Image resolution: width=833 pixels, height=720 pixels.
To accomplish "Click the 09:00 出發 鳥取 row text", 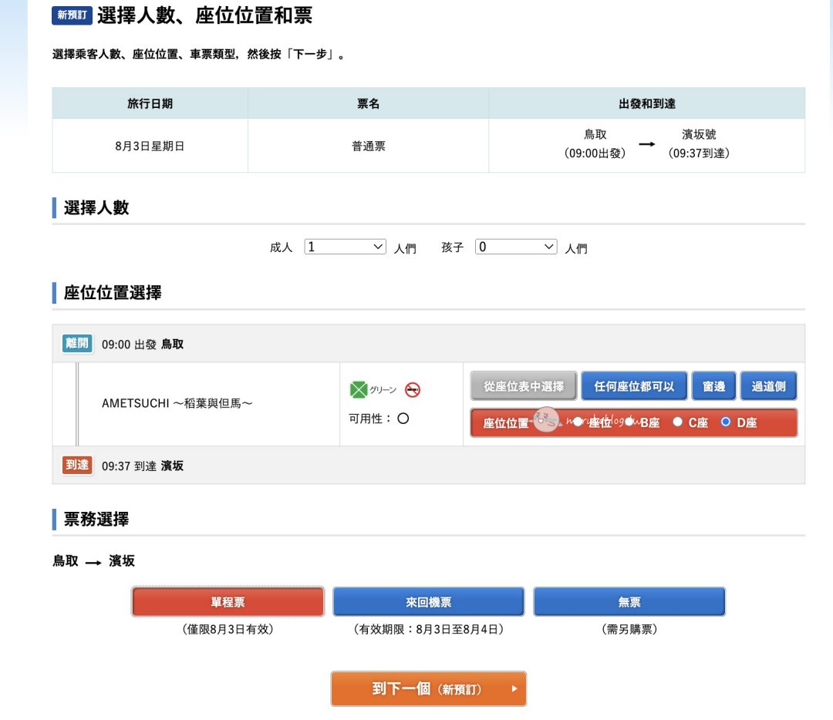I will point(143,344).
